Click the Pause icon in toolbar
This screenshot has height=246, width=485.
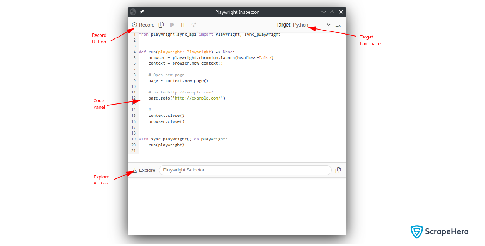click(183, 25)
